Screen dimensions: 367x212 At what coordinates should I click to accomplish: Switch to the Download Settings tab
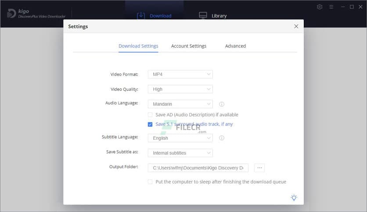coord(138,46)
